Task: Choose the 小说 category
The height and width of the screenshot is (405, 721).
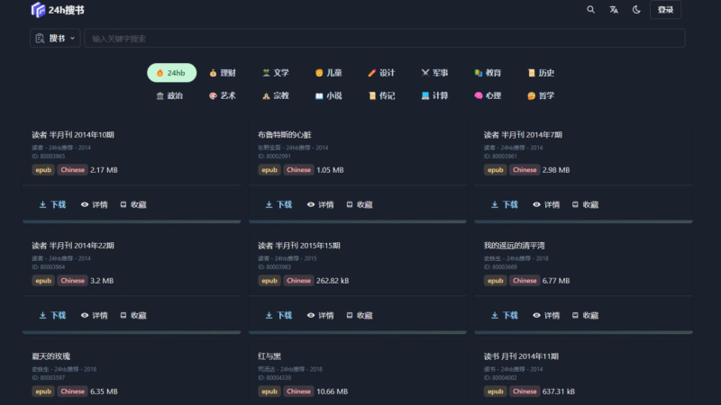Action: [x=328, y=95]
